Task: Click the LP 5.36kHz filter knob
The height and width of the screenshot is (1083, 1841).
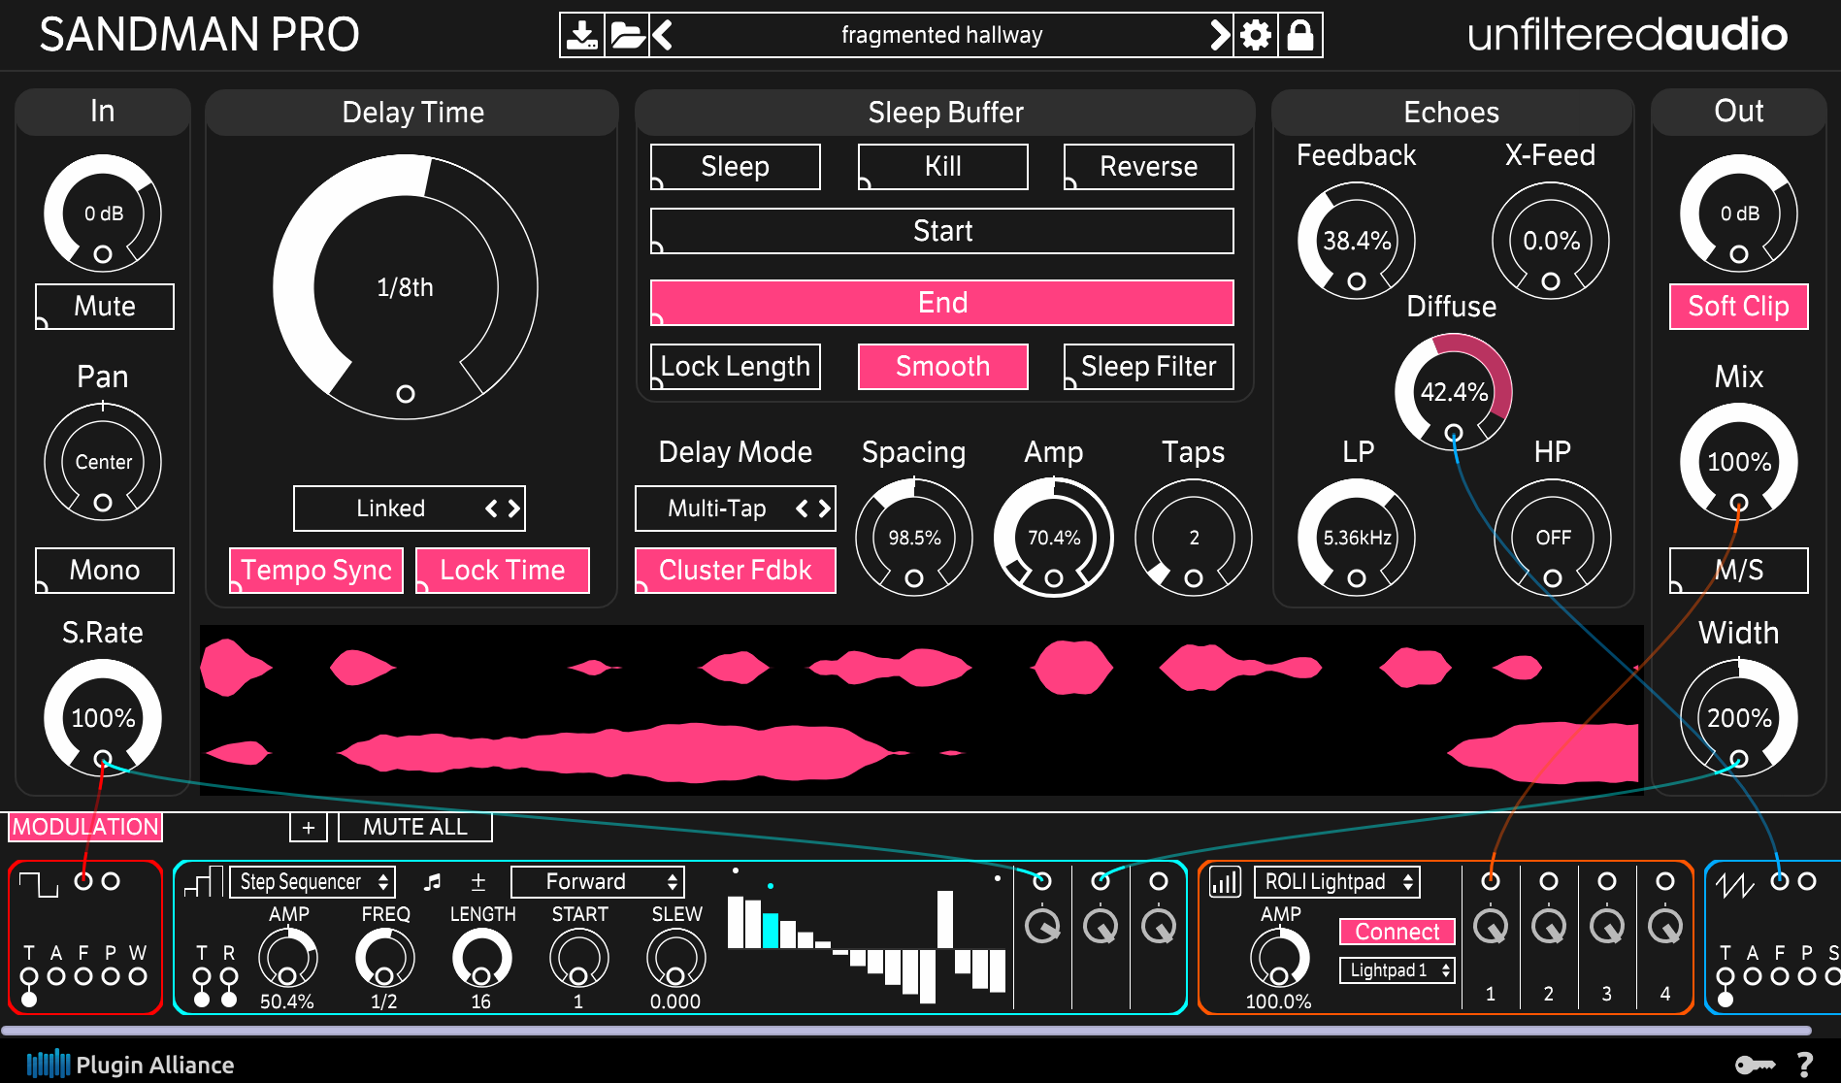Action: pyautogui.click(x=1357, y=538)
